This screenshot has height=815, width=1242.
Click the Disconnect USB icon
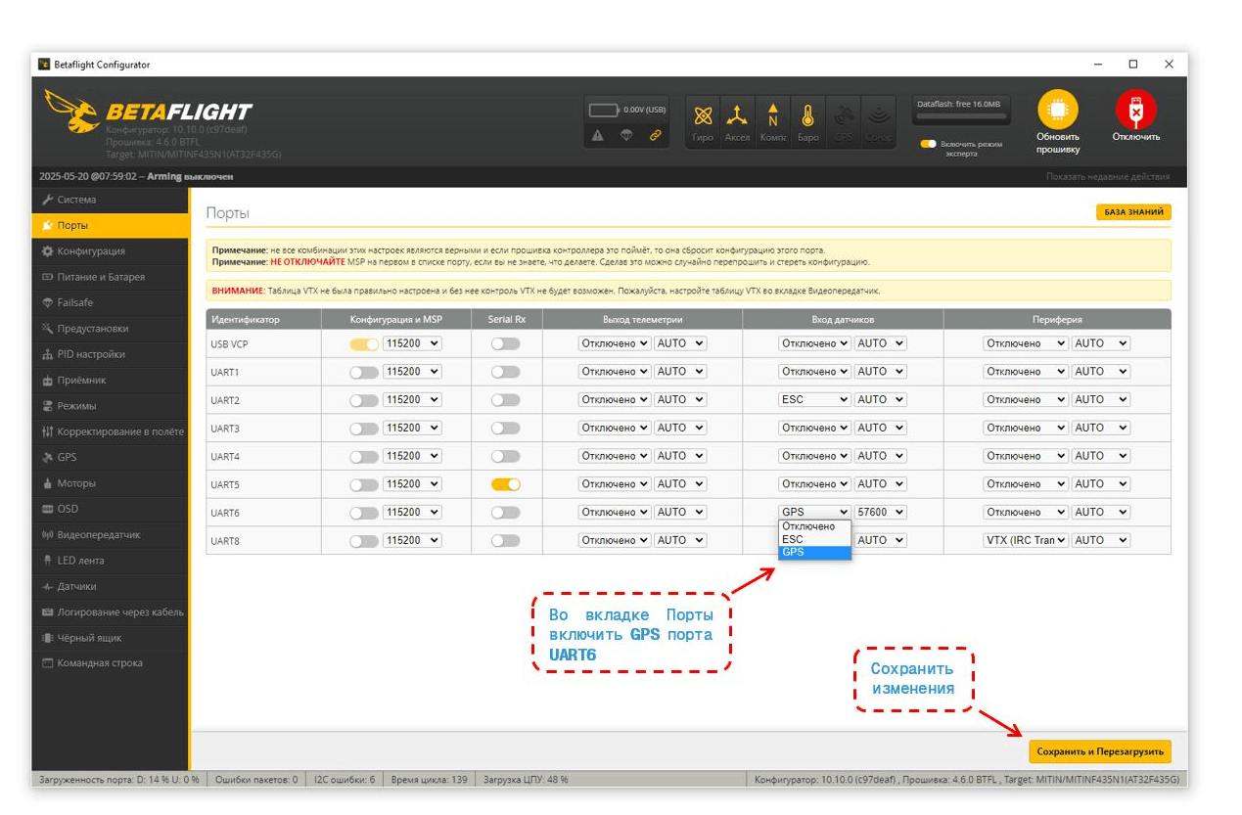click(1135, 110)
